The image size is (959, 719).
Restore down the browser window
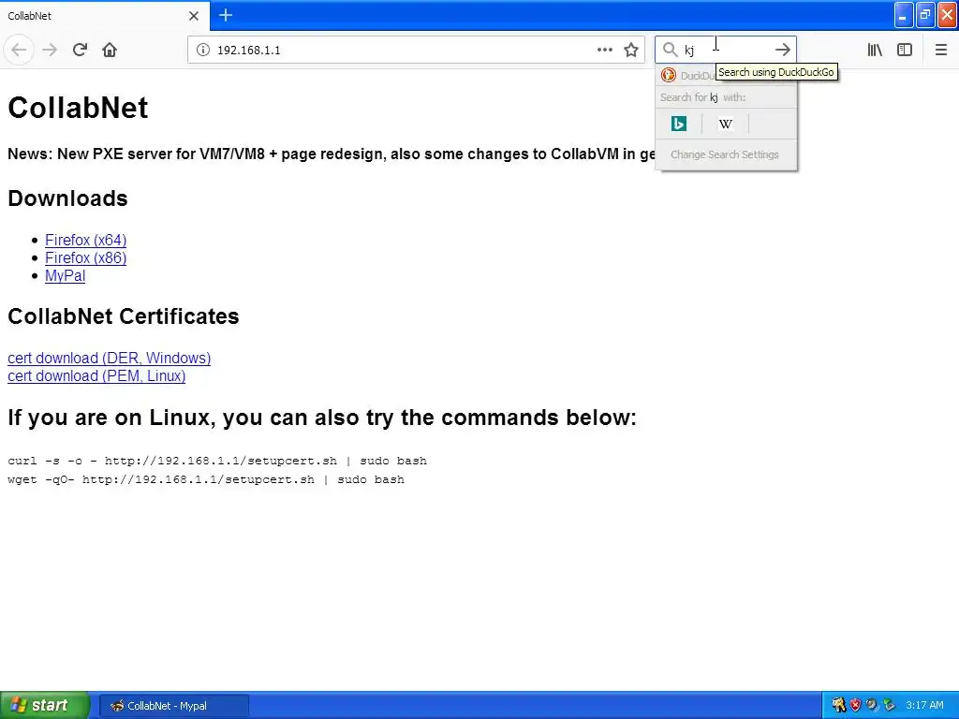point(925,15)
